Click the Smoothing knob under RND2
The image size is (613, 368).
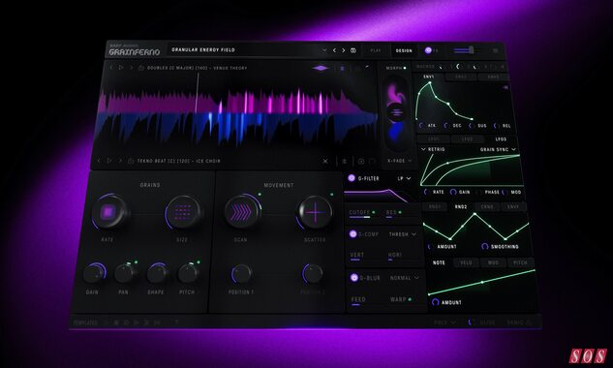tap(485, 246)
